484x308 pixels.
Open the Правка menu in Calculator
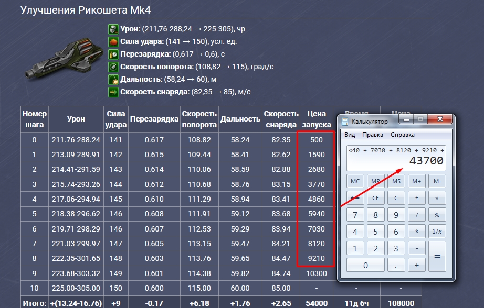click(373, 135)
